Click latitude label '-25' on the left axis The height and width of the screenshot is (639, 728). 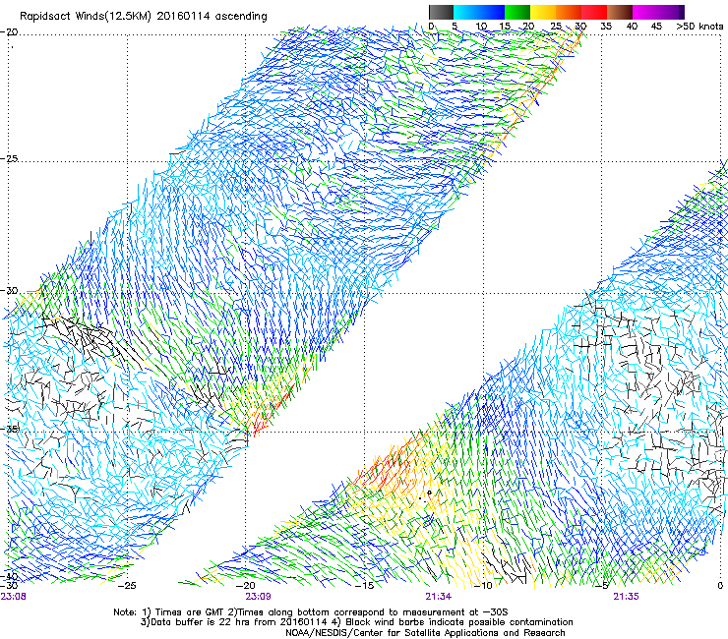pyautogui.click(x=9, y=158)
